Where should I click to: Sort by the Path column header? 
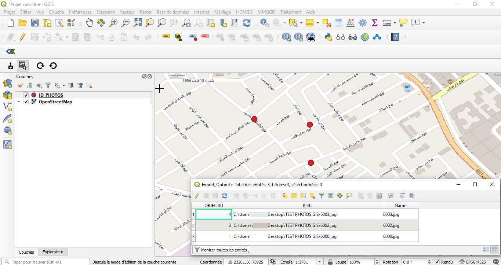coord(307,206)
